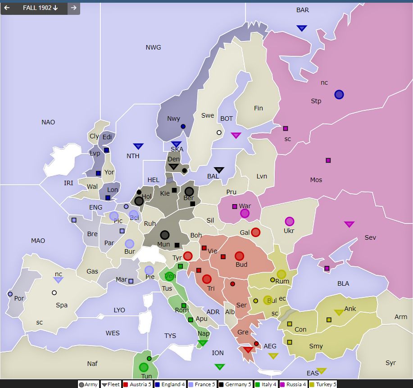
Task: Select the Russian fleet in BOT
Action: pyautogui.click(x=236, y=135)
